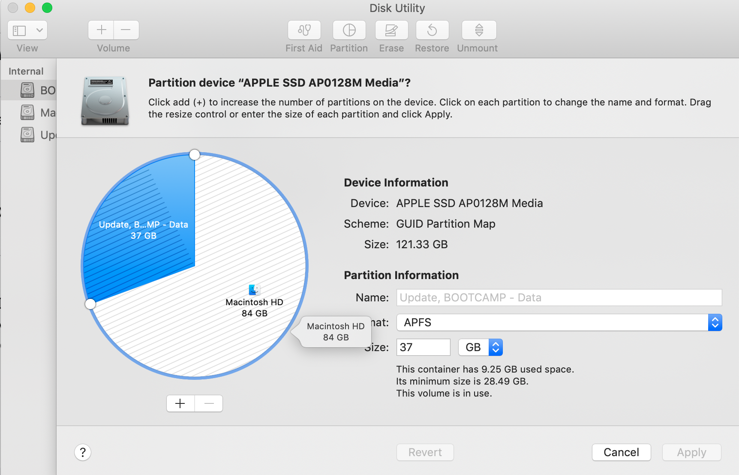
Task: Click the hard drive icon in header
Action: point(105,101)
